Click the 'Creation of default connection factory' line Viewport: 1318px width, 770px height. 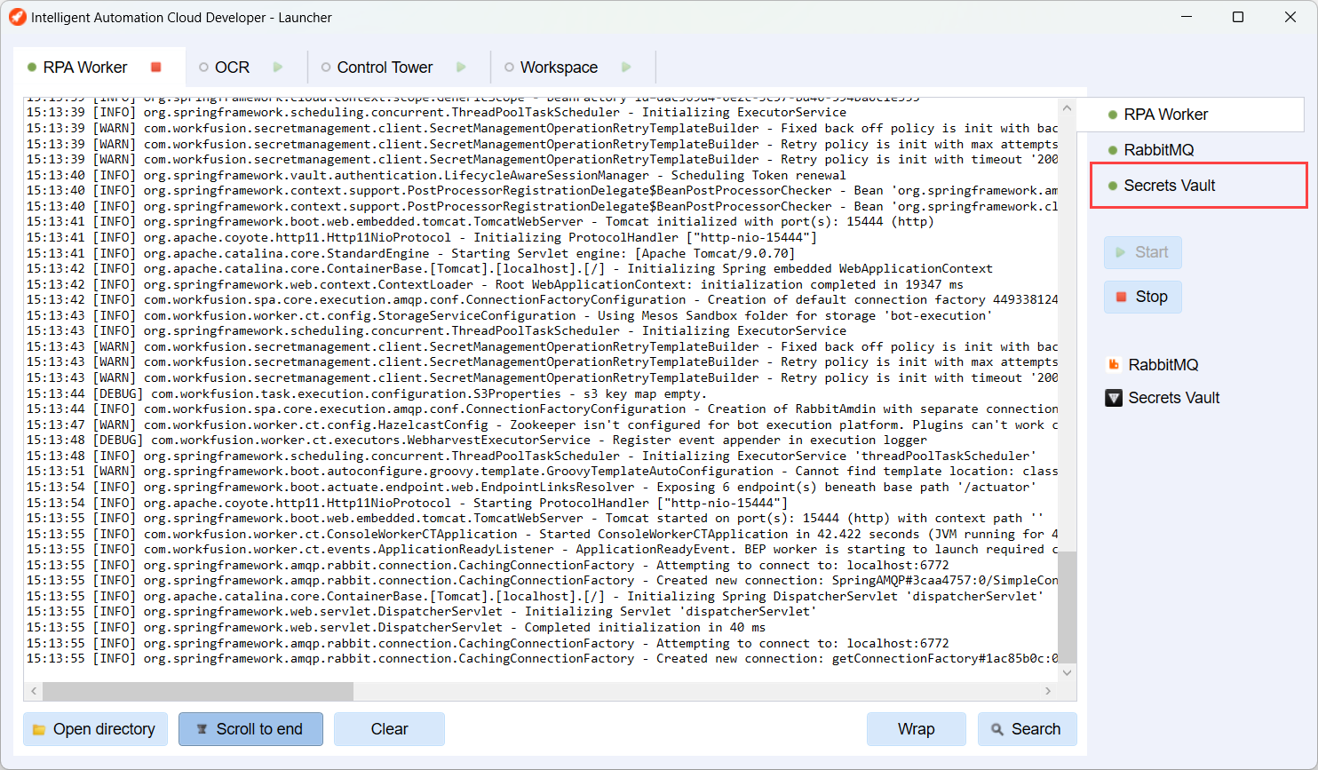click(x=542, y=300)
